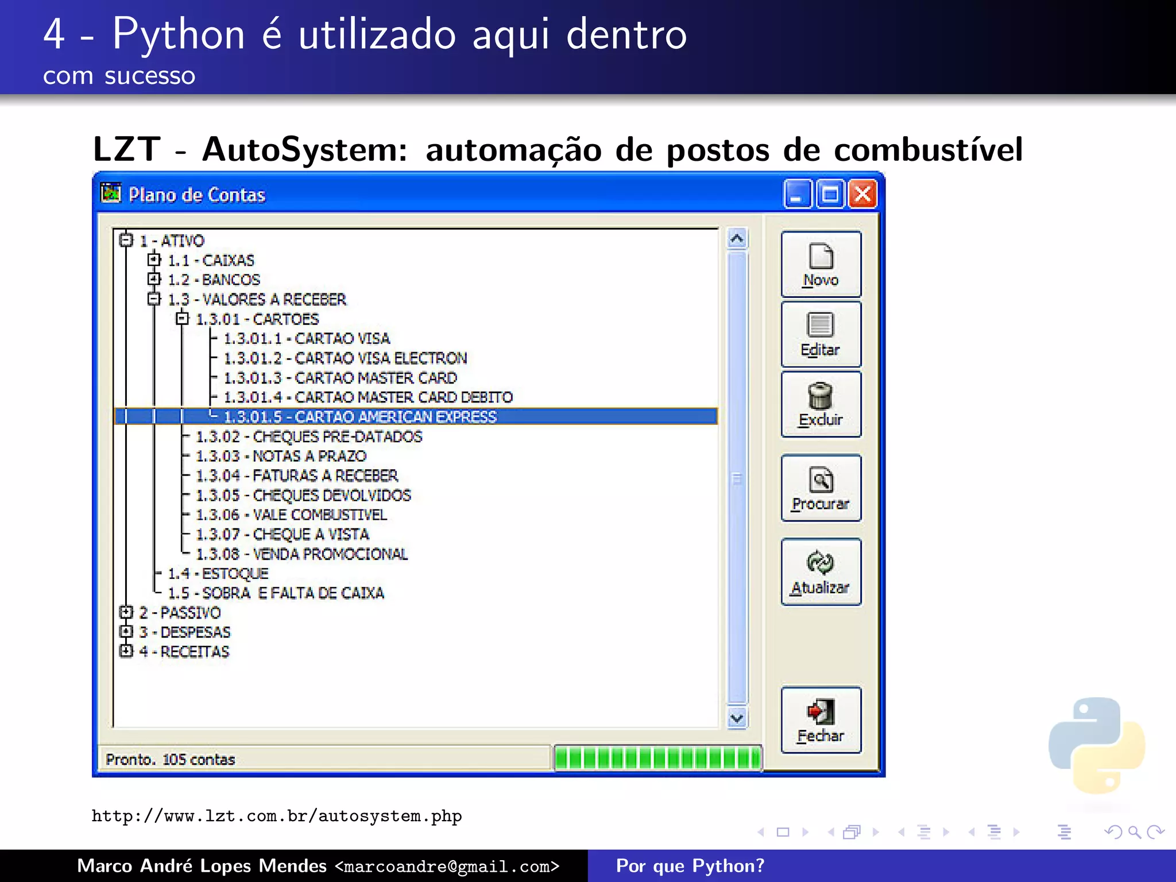Select 1.3.01.1 - CARTAO VISA
Screen dimensions: 1176x882
click(307, 338)
